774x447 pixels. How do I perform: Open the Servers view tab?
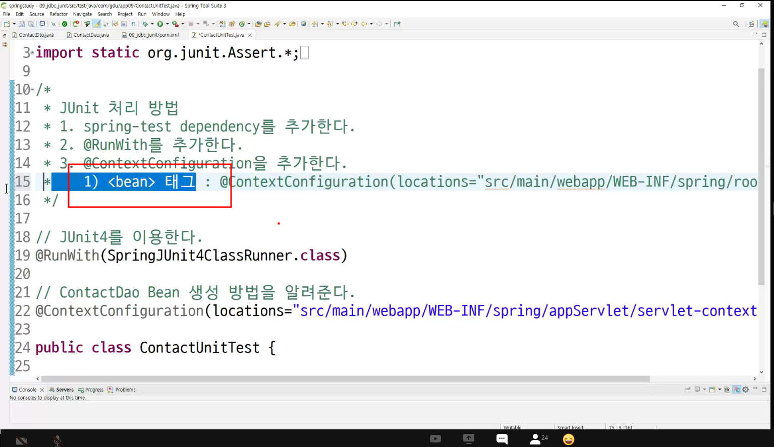click(62, 390)
